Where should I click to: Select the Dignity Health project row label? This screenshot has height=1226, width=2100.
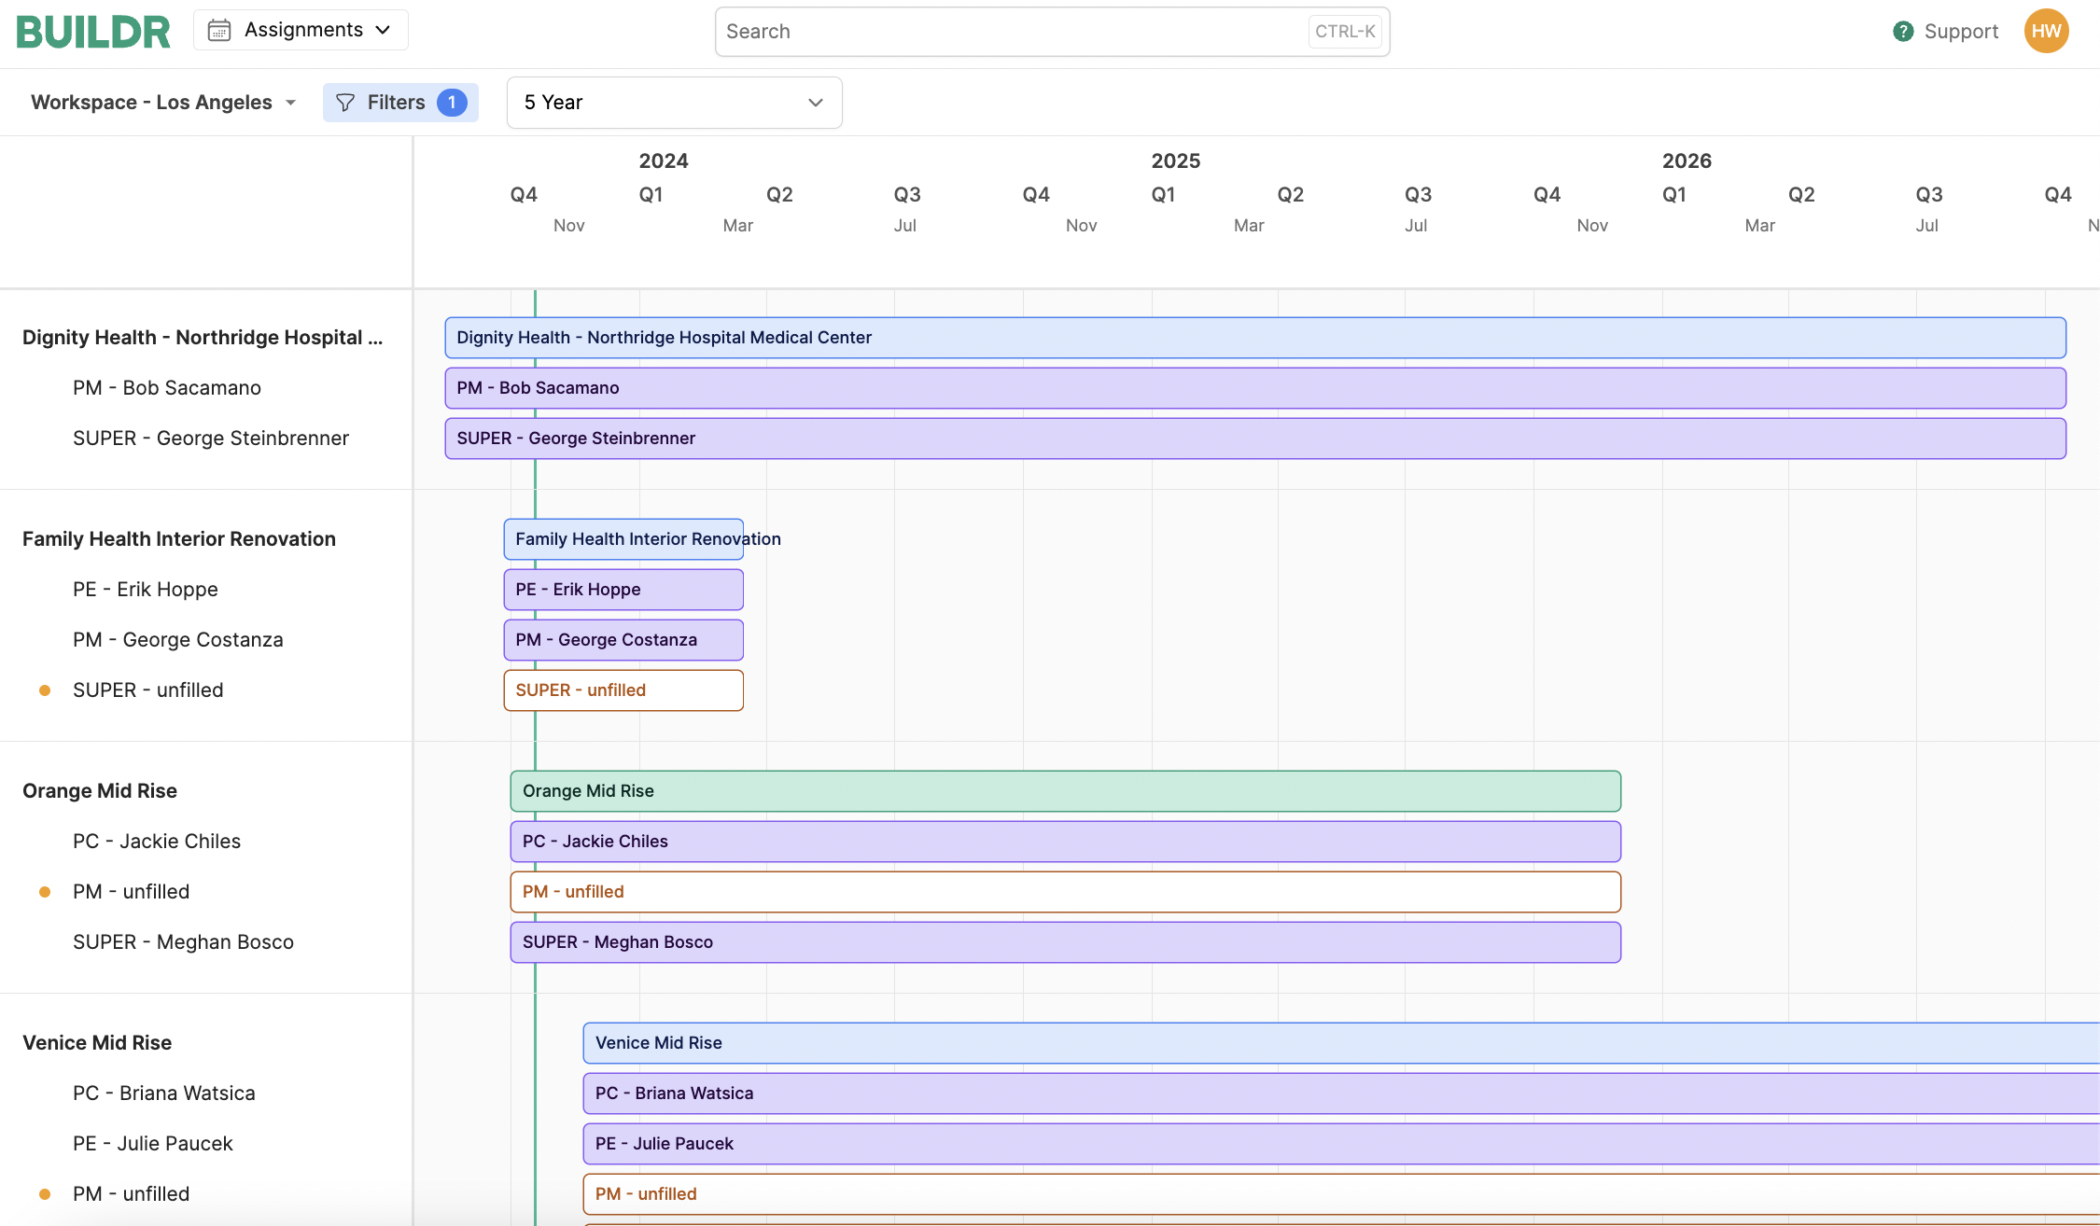click(x=203, y=338)
